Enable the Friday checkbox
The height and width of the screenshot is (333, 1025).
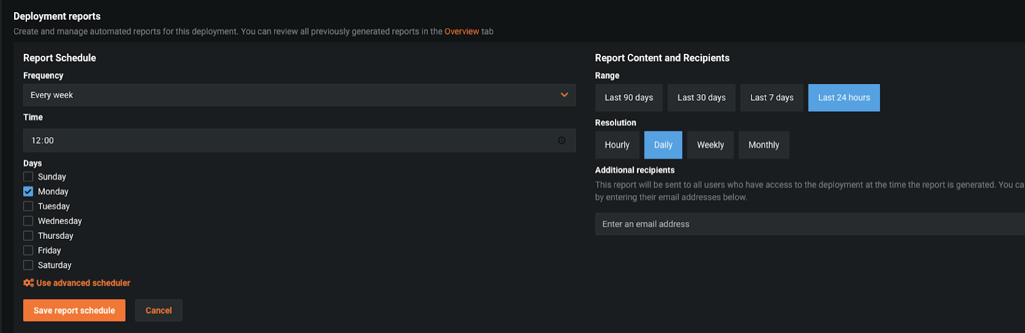click(28, 250)
